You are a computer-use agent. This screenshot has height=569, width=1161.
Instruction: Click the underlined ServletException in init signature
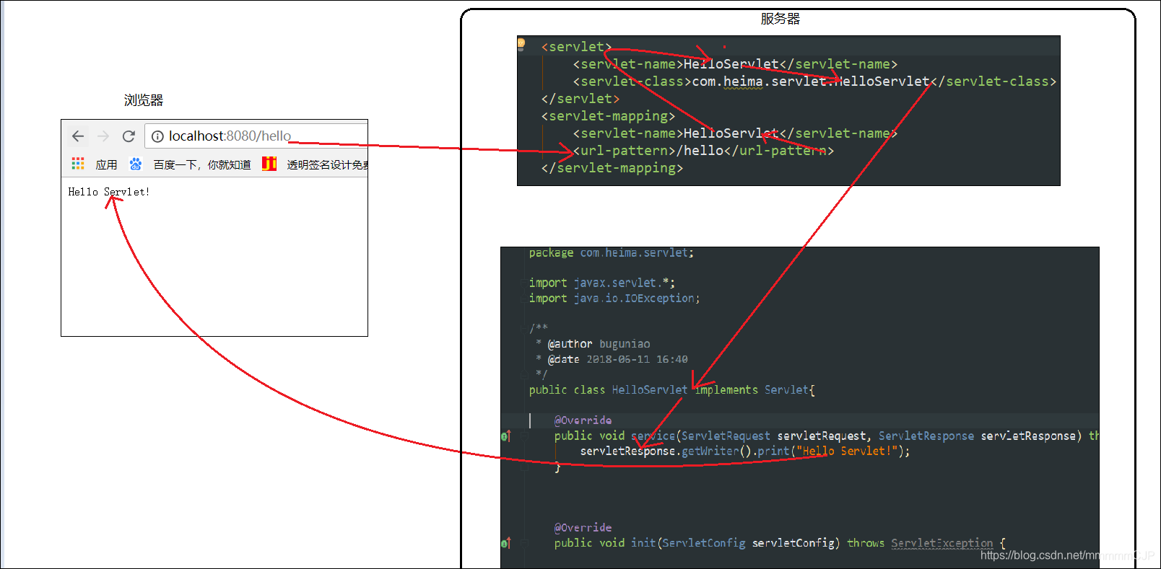point(942,543)
